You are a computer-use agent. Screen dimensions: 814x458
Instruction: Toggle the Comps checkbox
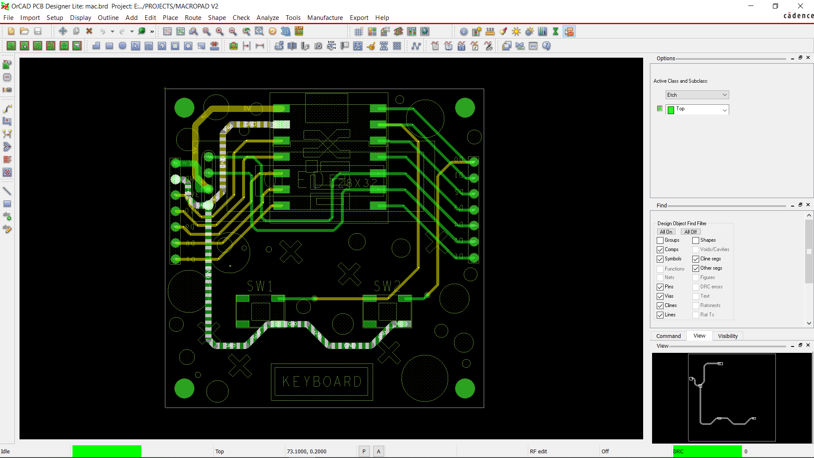pos(660,250)
